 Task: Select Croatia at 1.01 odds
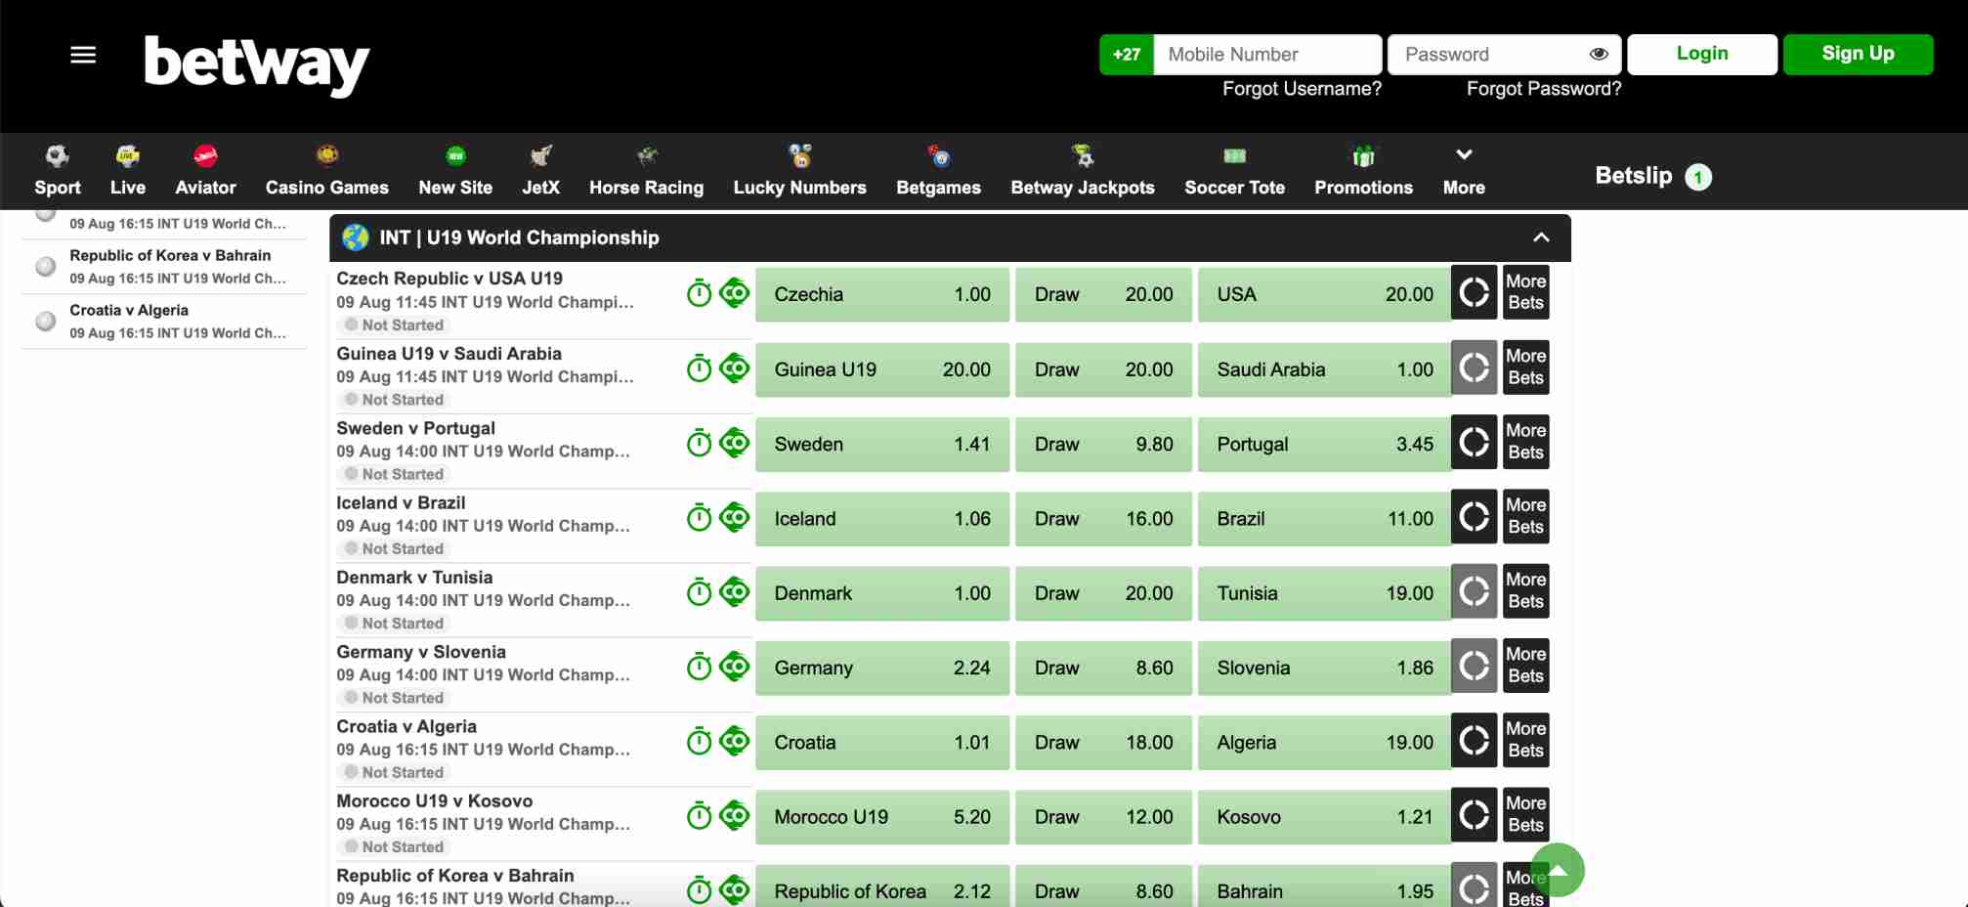(x=882, y=743)
